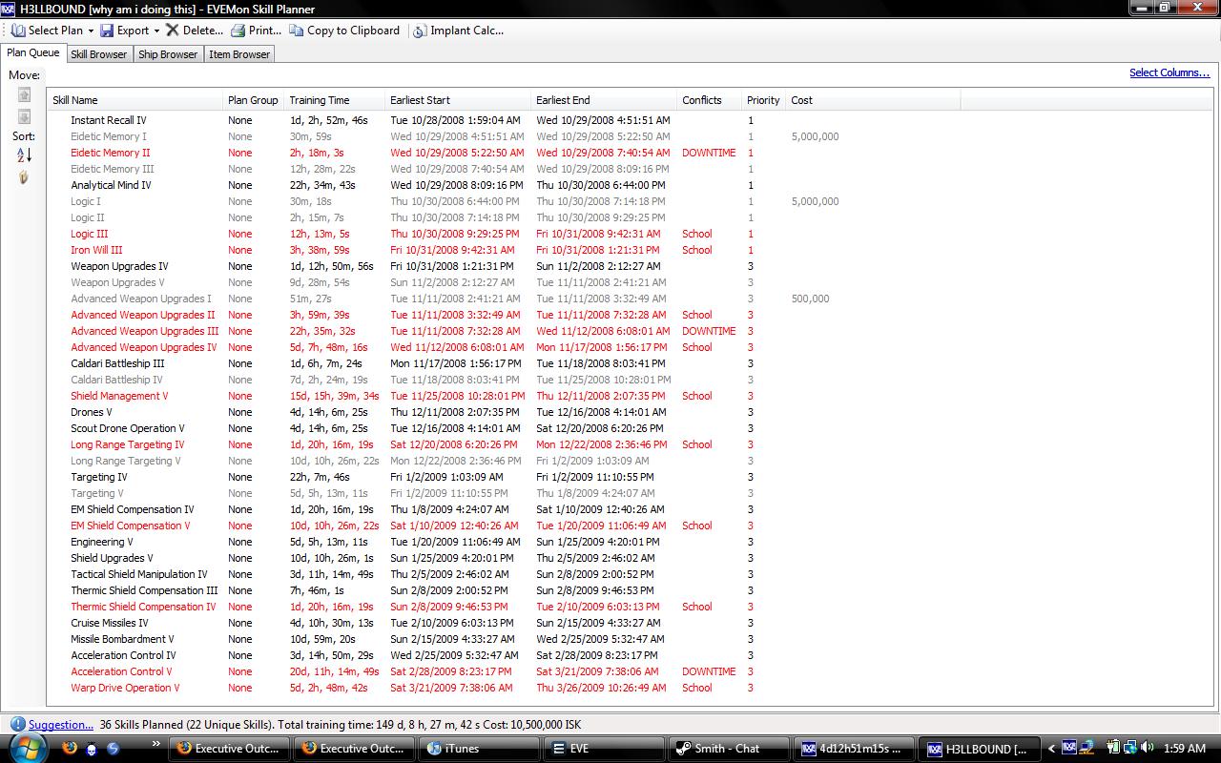Select the Warp Drive Operation V row
Image resolution: width=1221 pixels, height=763 pixels.
[x=505, y=688]
